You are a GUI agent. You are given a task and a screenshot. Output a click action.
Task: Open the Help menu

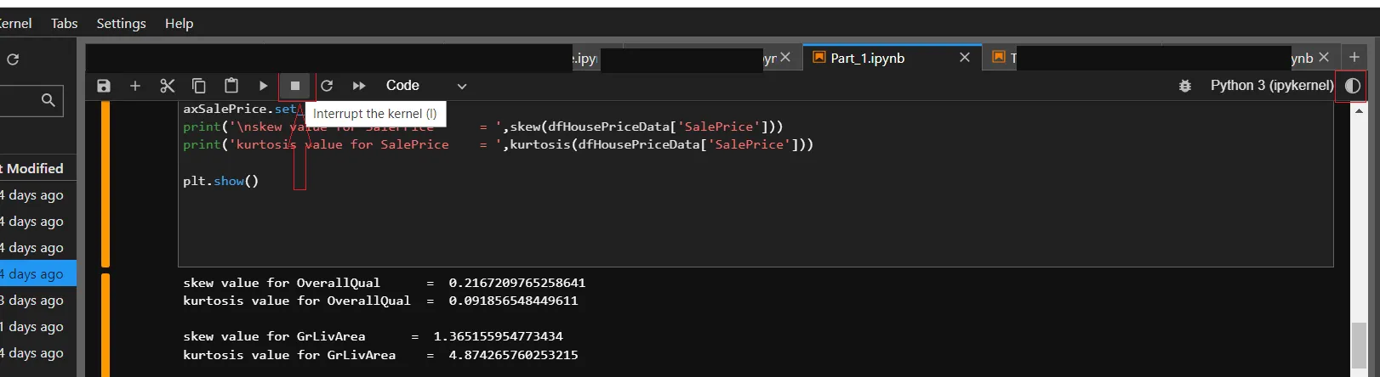179,23
